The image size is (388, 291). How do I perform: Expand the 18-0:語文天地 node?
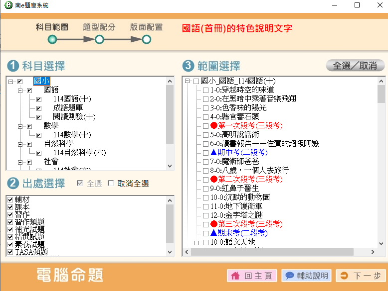[196, 243]
